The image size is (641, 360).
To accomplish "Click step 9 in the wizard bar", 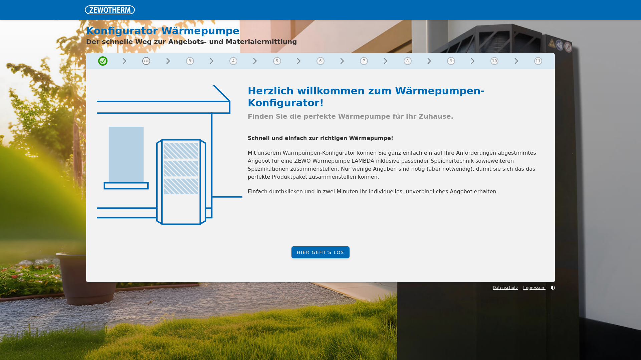I will [x=451, y=61].
